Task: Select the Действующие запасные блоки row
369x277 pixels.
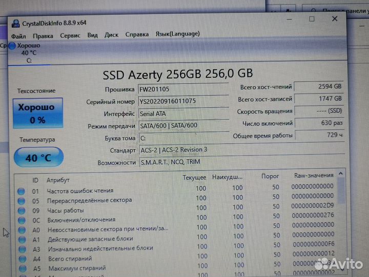Action: (177, 237)
